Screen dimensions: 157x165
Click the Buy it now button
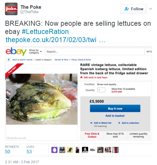[x=115, y=109]
